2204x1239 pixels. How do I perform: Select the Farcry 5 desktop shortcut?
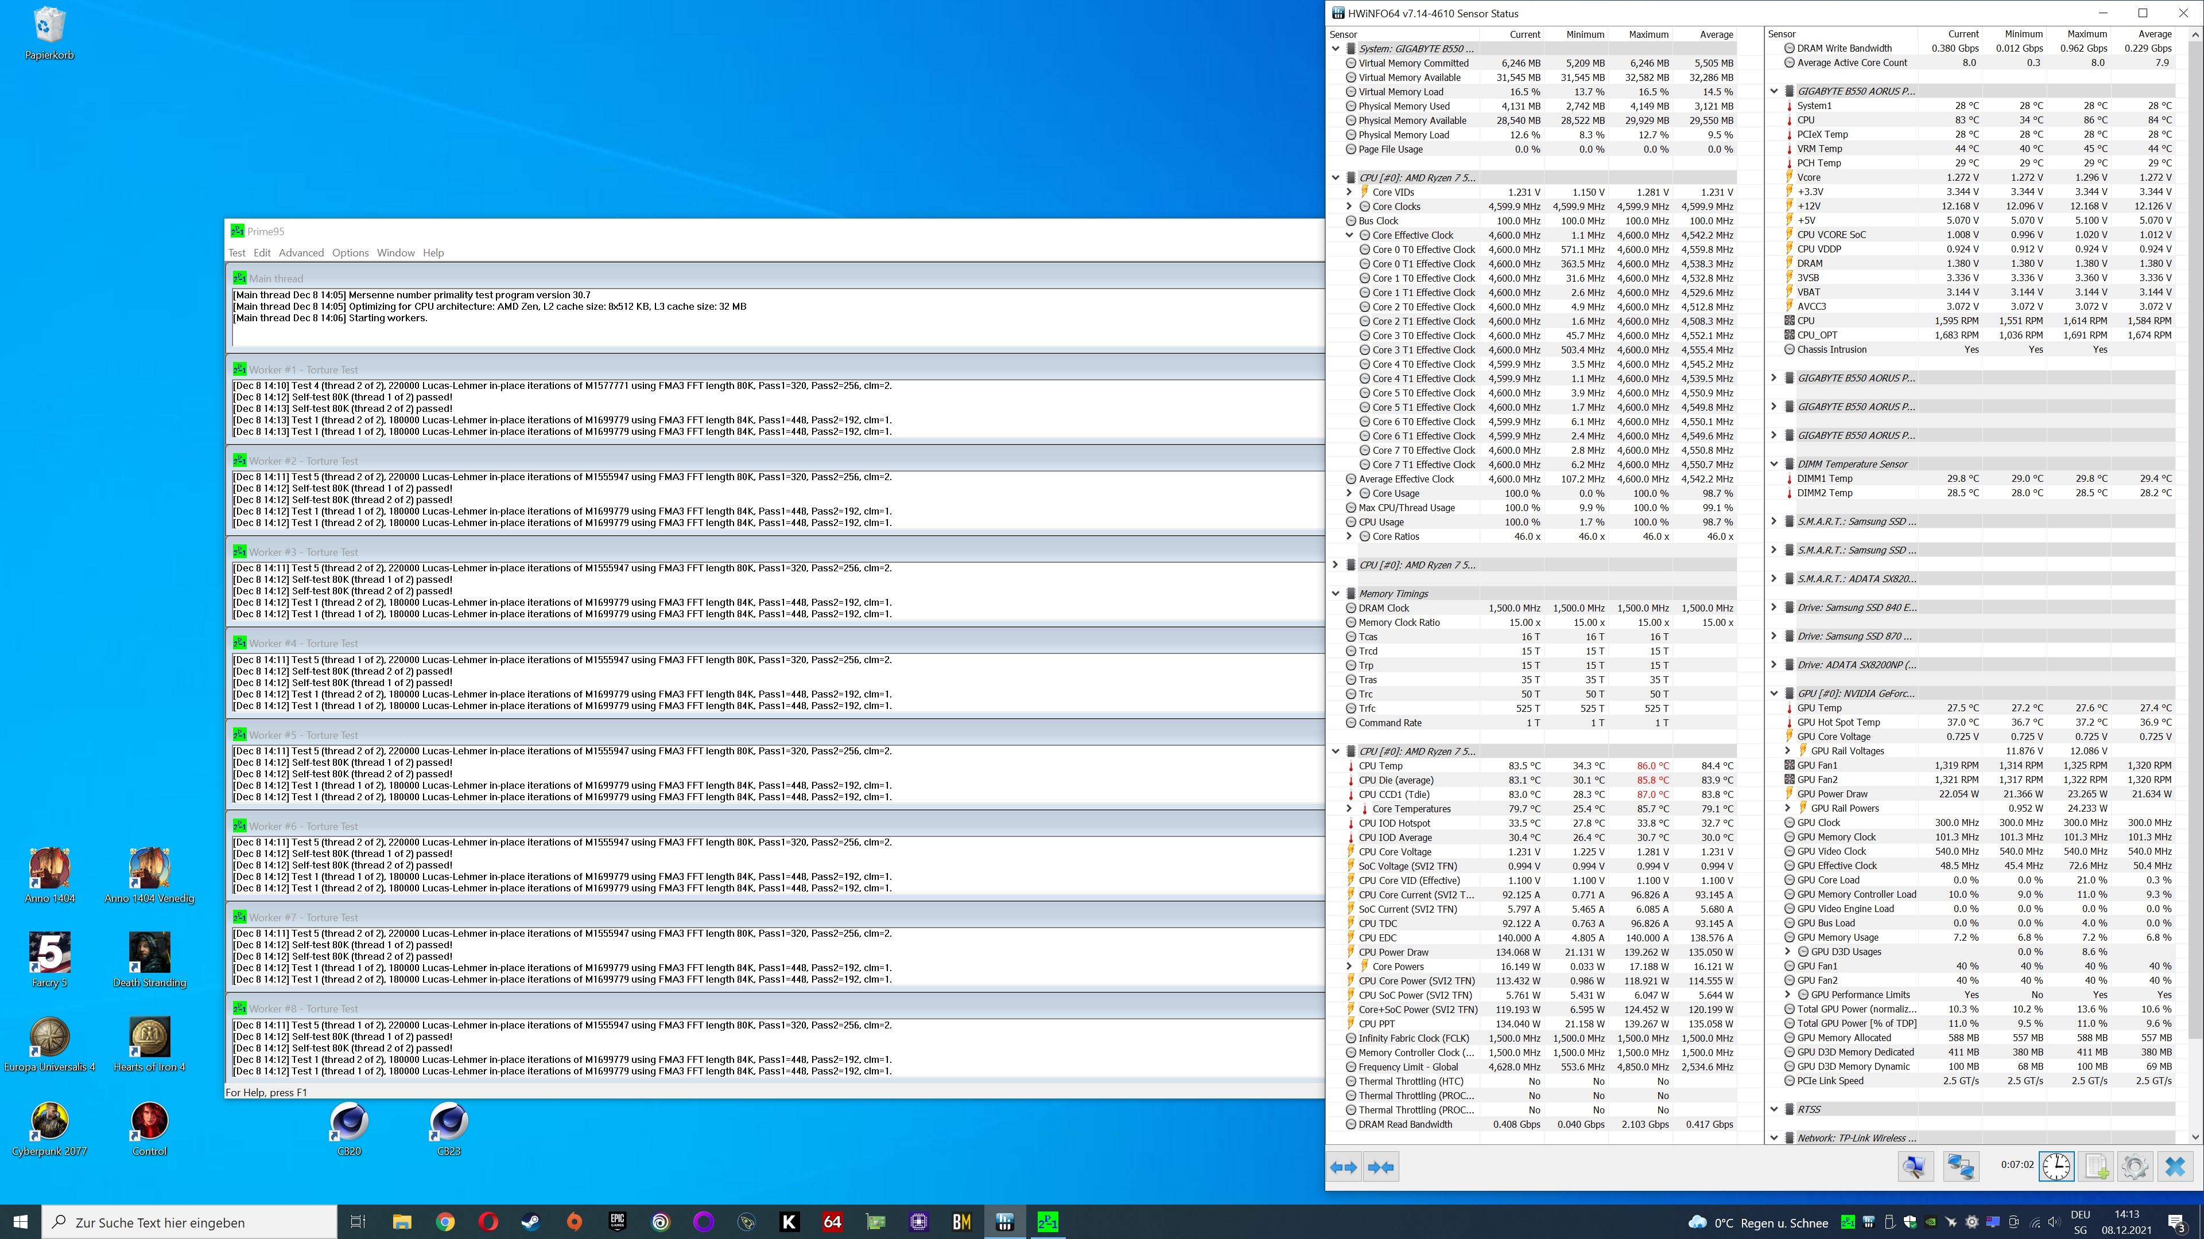pos(49,960)
